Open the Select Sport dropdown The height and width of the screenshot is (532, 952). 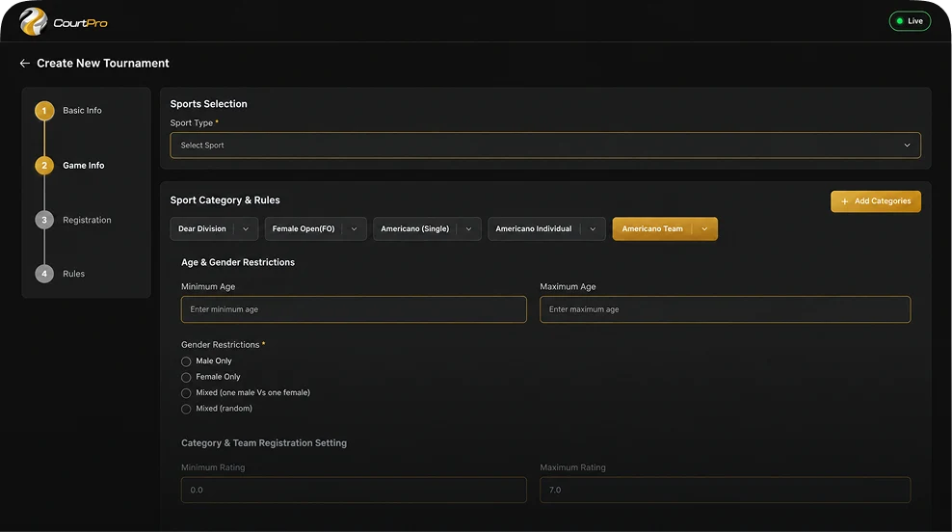click(545, 146)
